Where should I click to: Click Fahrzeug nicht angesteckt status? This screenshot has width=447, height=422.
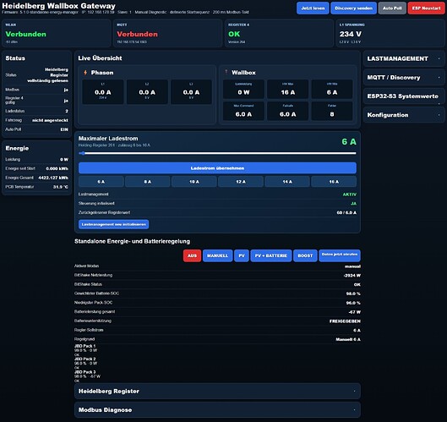(x=50, y=120)
